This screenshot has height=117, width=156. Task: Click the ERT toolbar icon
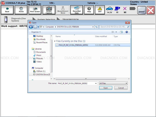100,10
